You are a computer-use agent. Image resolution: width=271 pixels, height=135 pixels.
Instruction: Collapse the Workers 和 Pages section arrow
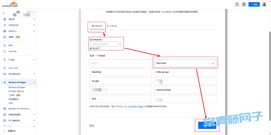(x=34, y=82)
